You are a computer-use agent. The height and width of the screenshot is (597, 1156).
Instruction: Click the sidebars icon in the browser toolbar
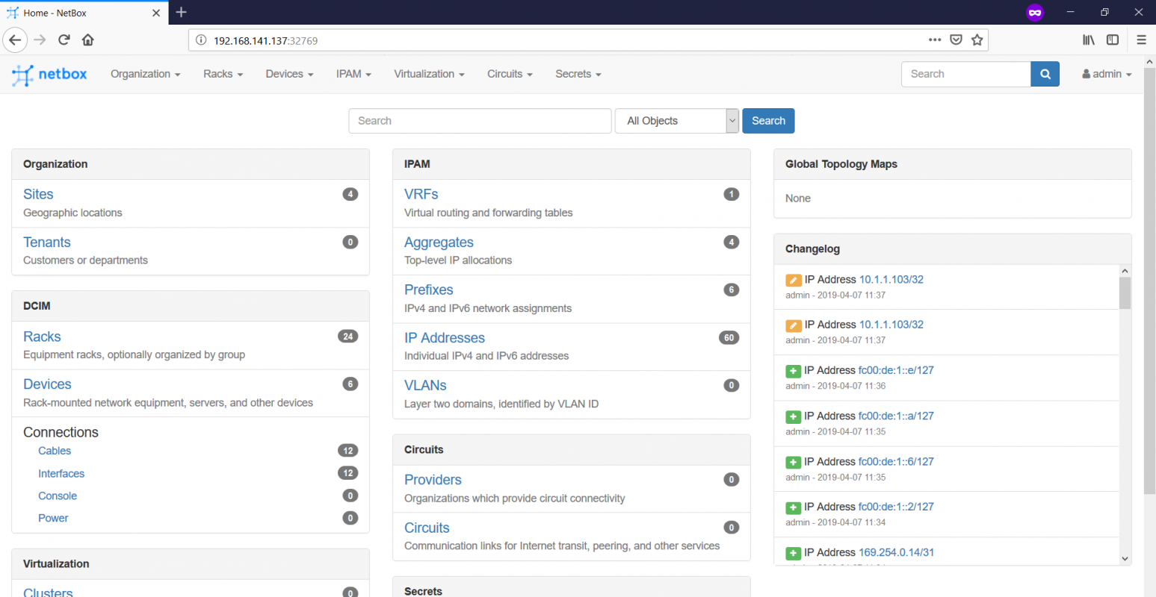1113,40
